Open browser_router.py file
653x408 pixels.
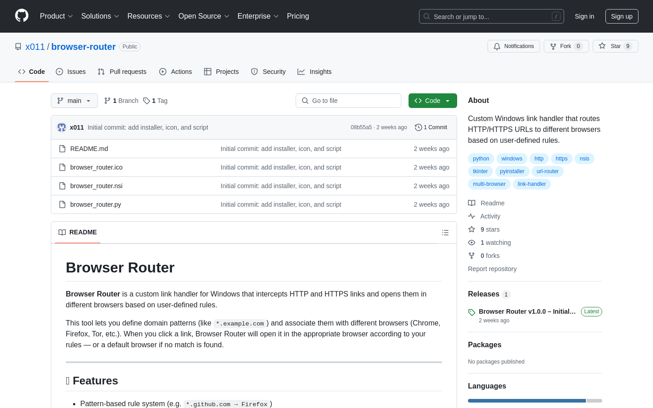[x=96, y=204]
